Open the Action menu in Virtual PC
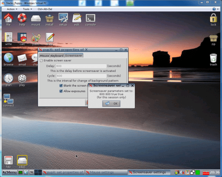Viewport: 222px width, 177px height. (x=12, y=9)
